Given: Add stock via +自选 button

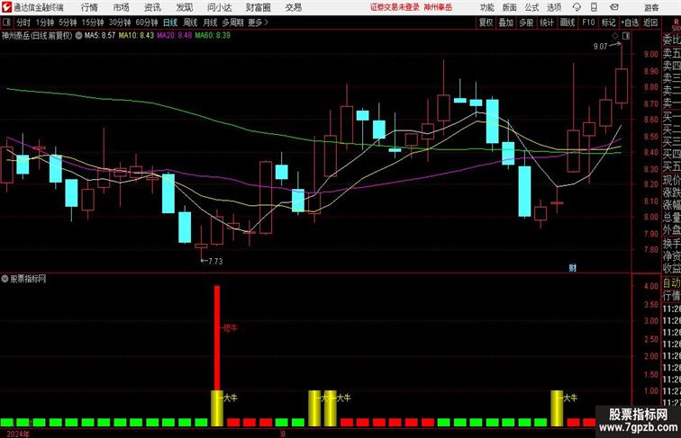Looking at the screenshot, I should pos(630,22).
